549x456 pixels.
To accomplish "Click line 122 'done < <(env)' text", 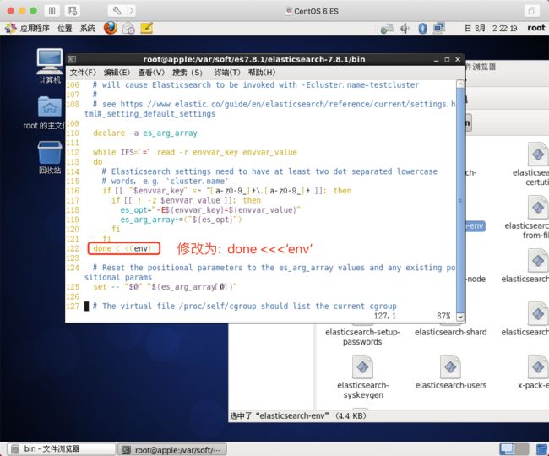I will pyautogui.click(x=122, y=248).
